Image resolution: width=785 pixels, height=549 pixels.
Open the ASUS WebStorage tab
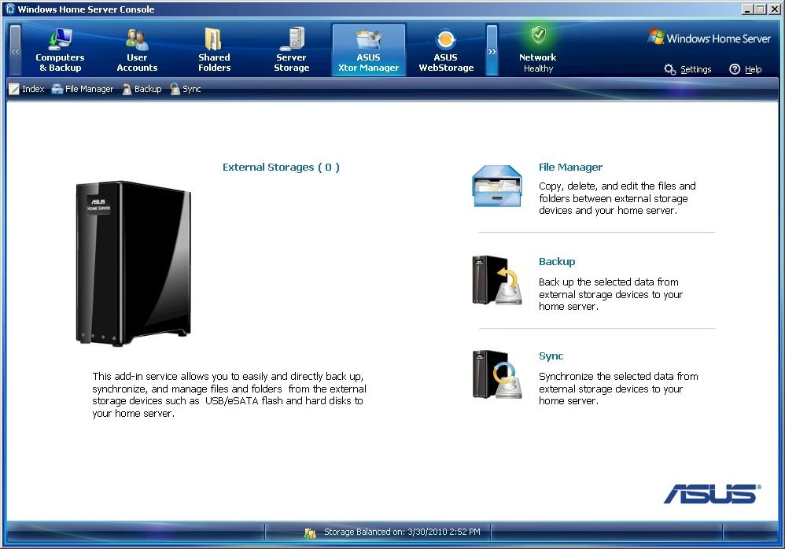tap(446, 50)
